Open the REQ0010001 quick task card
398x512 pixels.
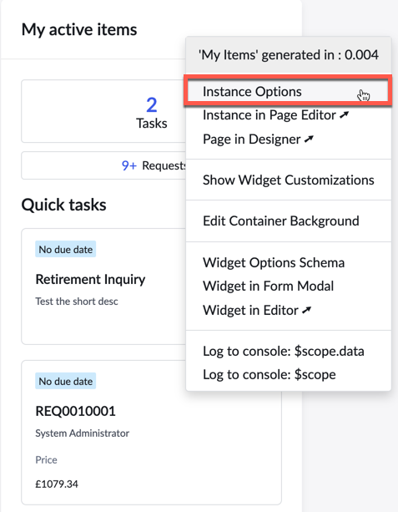point(151,433)
